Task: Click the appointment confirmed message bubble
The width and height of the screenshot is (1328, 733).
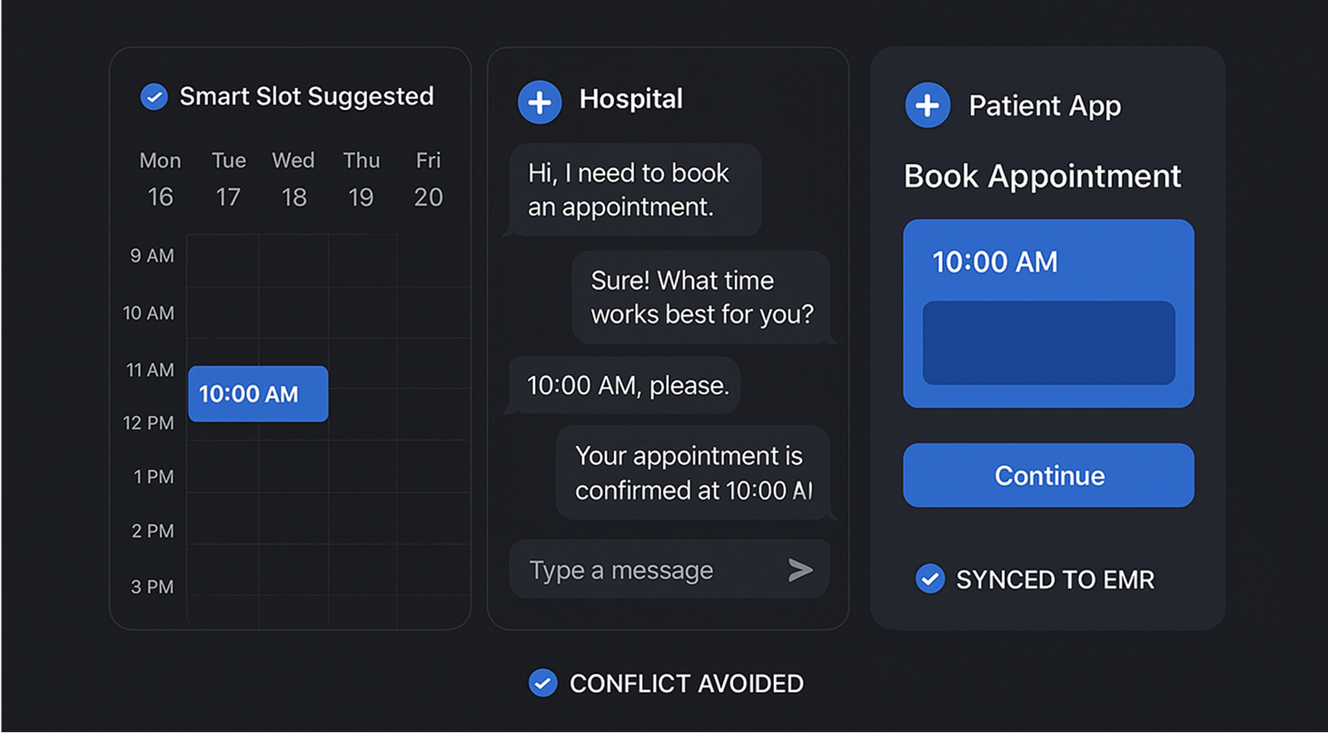Action: coord(692,472)
